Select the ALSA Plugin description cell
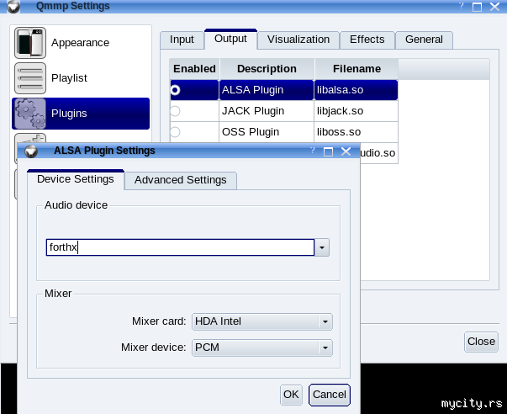 267,90
